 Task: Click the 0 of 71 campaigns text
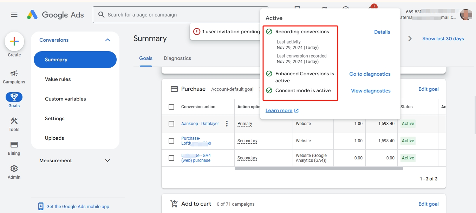236,204
